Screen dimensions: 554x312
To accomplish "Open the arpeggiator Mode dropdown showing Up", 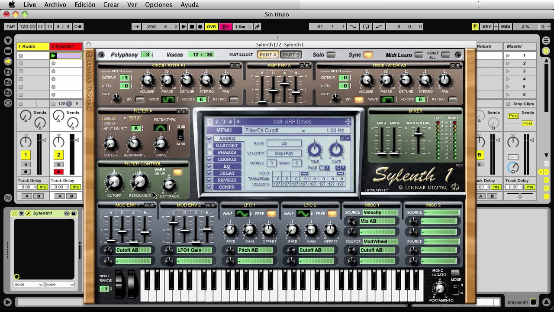I will pyautogui.click(x=284, y=143).
